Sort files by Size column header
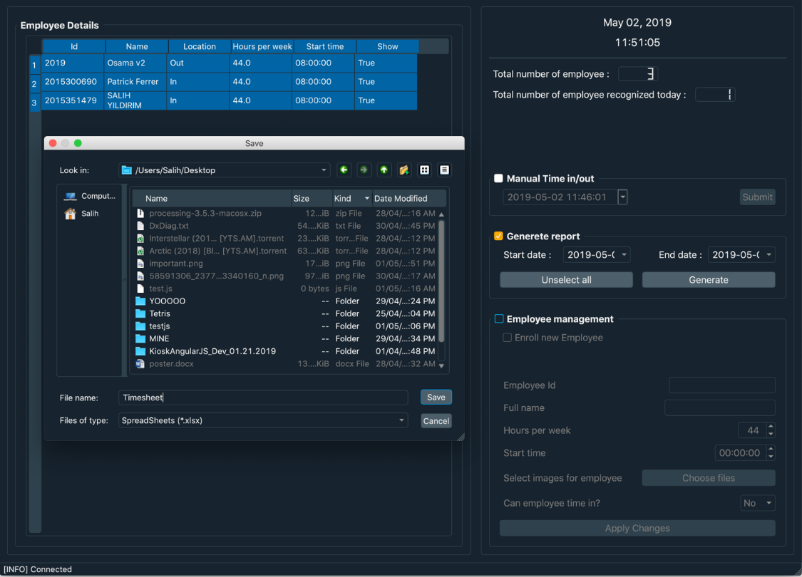 pos(312,198)
